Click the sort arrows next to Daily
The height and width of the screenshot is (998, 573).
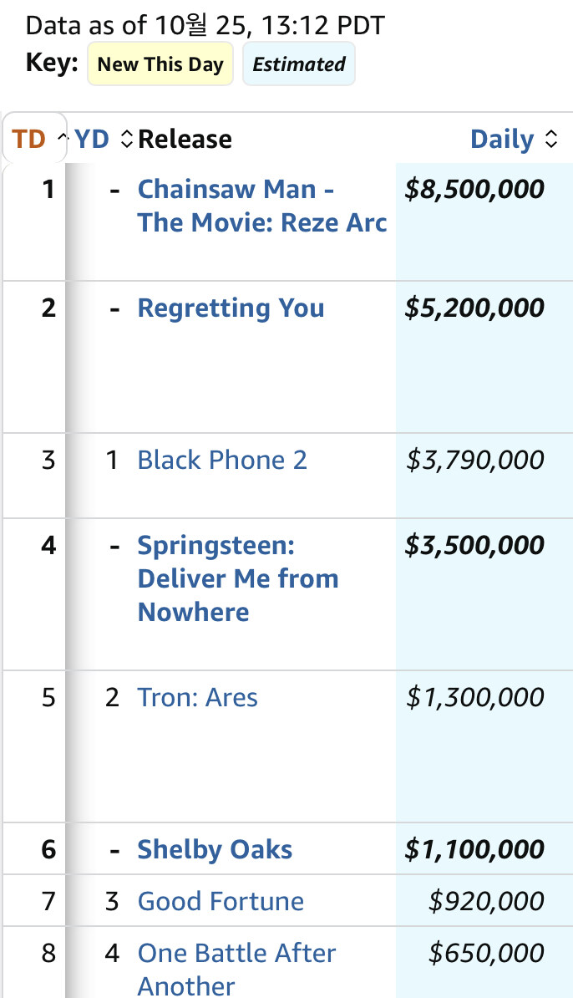551,140
